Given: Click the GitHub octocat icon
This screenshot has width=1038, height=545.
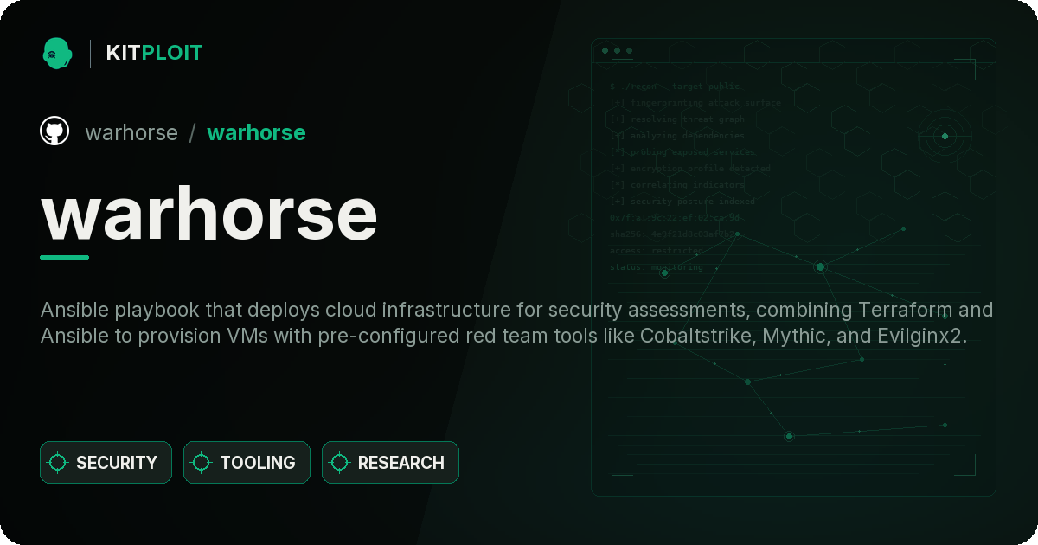Looking at the screenshot, I should pyautogui.click(x=54, y=131).
